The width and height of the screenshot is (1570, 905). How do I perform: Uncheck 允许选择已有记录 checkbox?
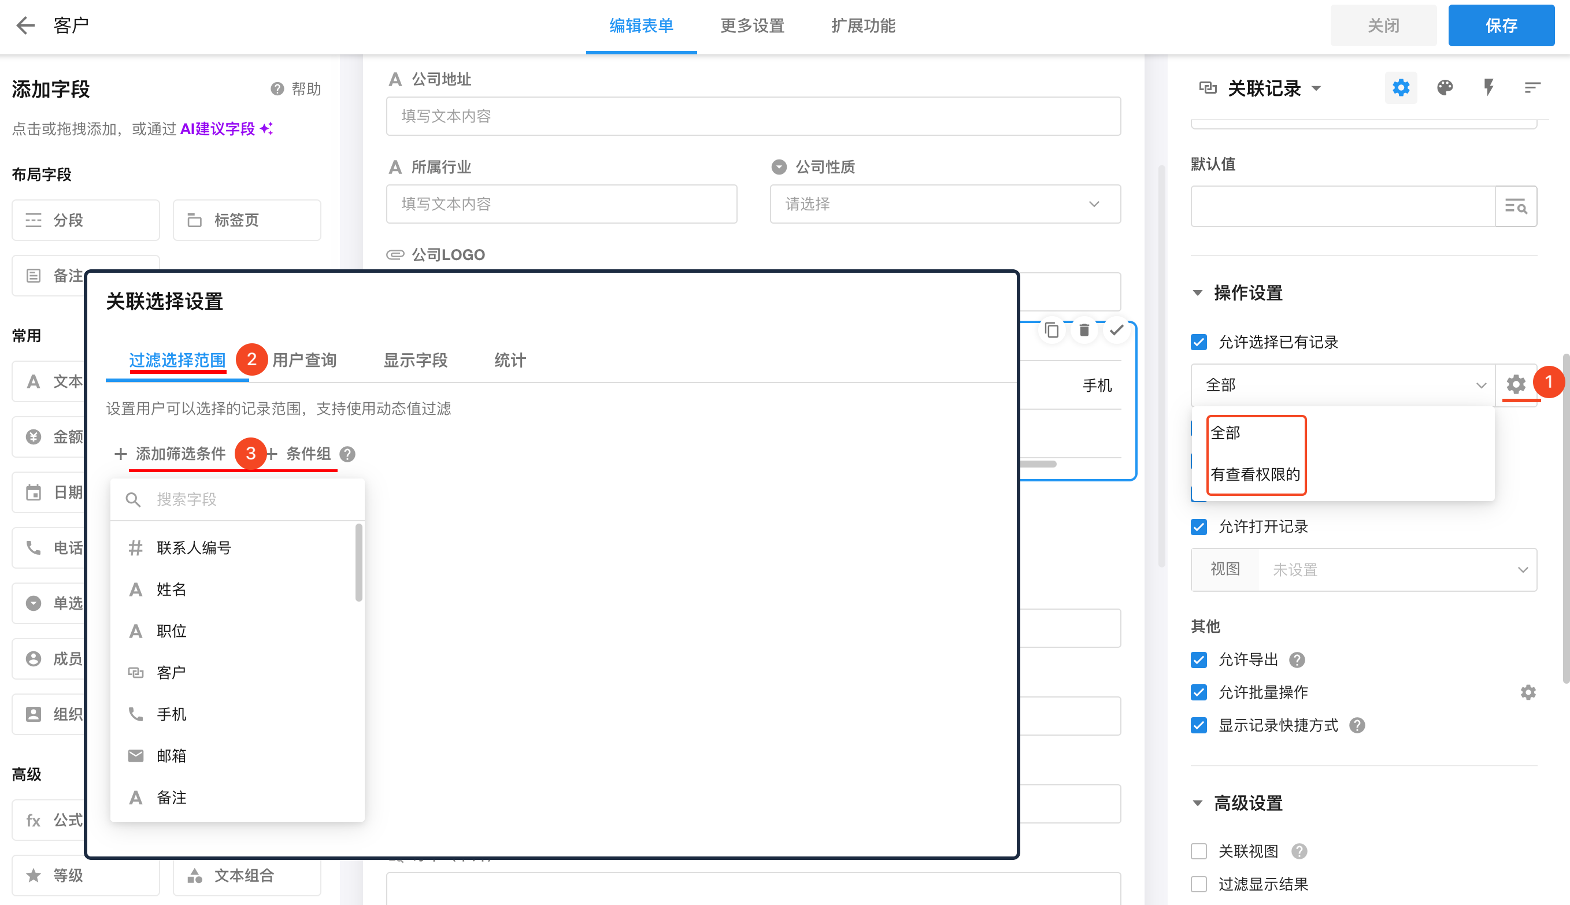[1199, 343]
